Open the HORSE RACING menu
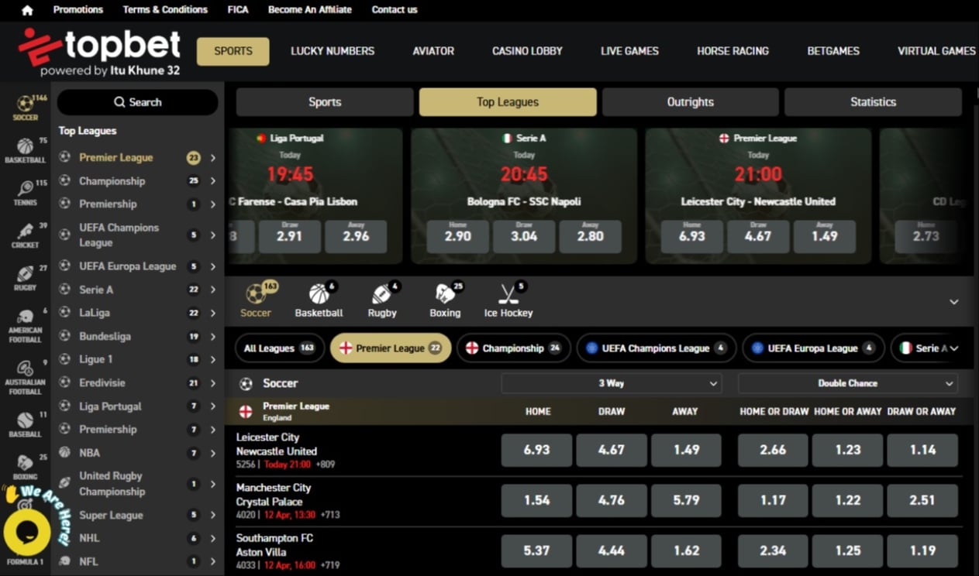 (x=733, y=51)
